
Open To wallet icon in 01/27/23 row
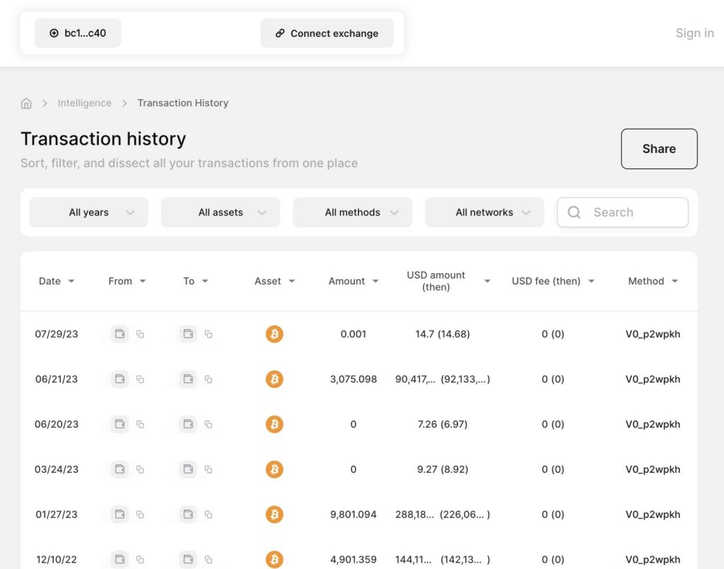click(x=188, y=514)
